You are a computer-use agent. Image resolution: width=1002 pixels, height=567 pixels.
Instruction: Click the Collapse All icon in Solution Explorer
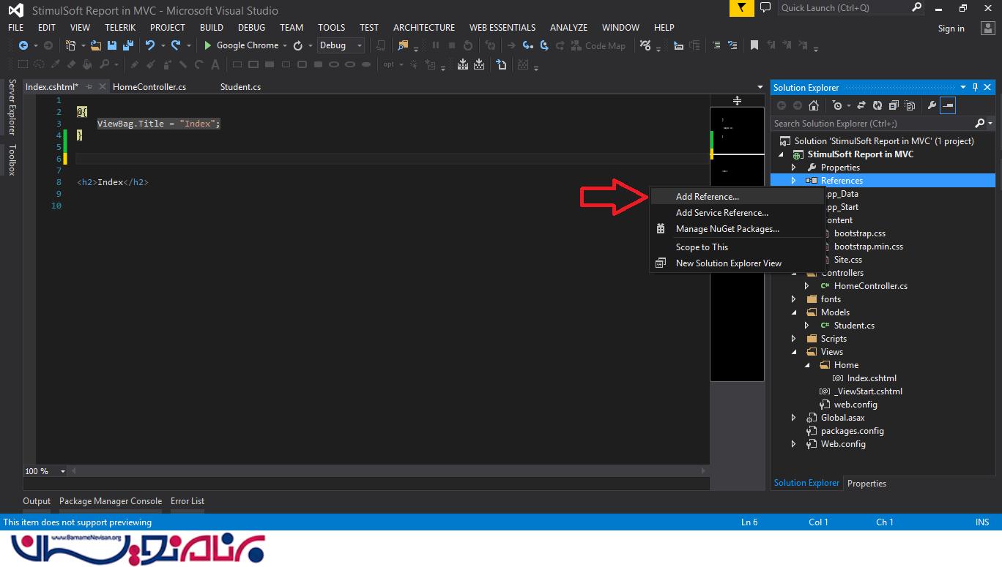click(x=892, y=105)
